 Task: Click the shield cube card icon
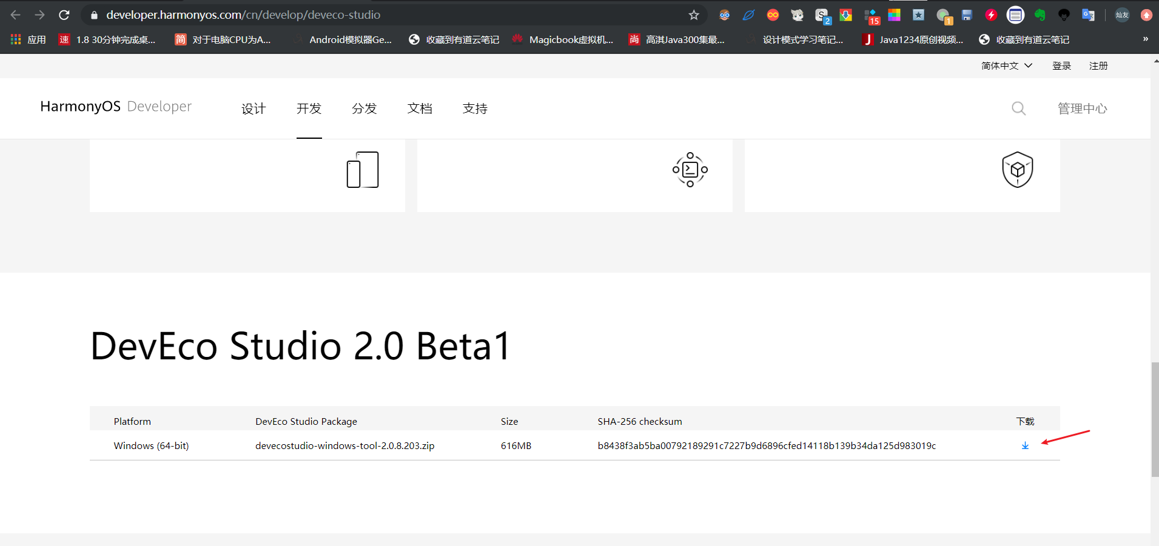pyautogui.click(x=1017, y=170)
